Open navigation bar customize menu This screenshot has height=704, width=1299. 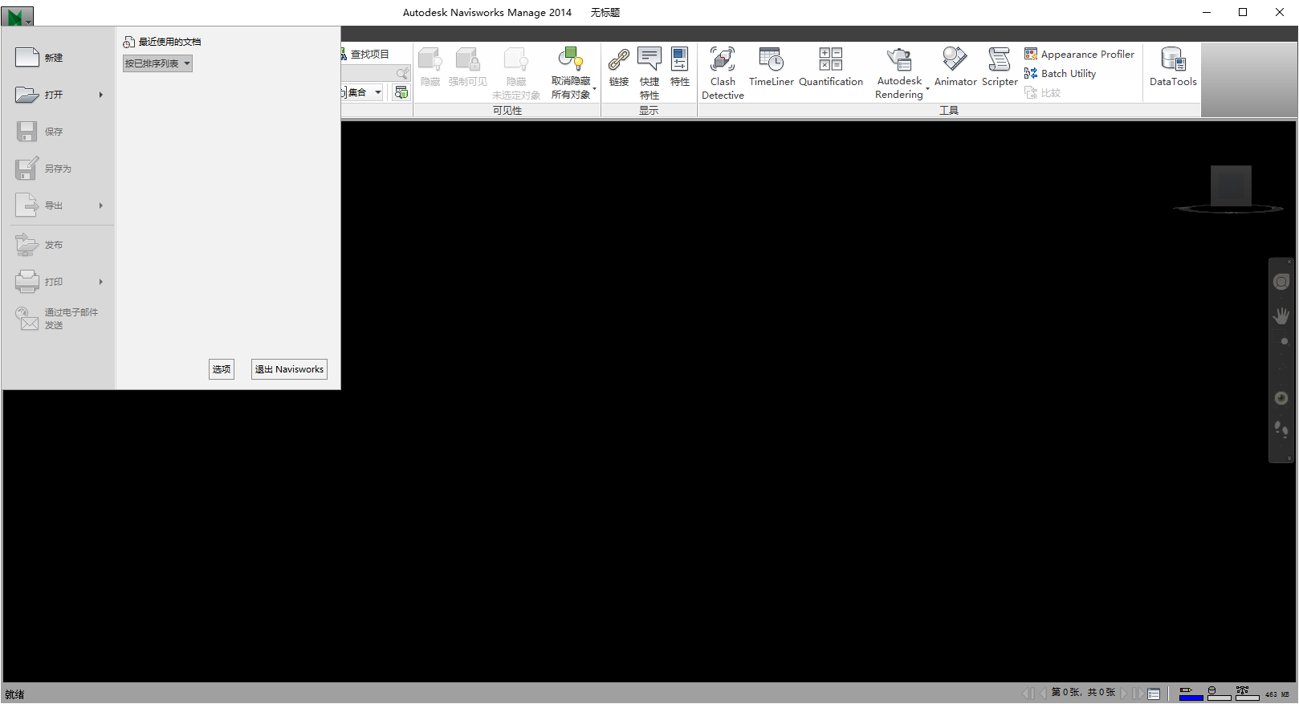(1289, 458)
